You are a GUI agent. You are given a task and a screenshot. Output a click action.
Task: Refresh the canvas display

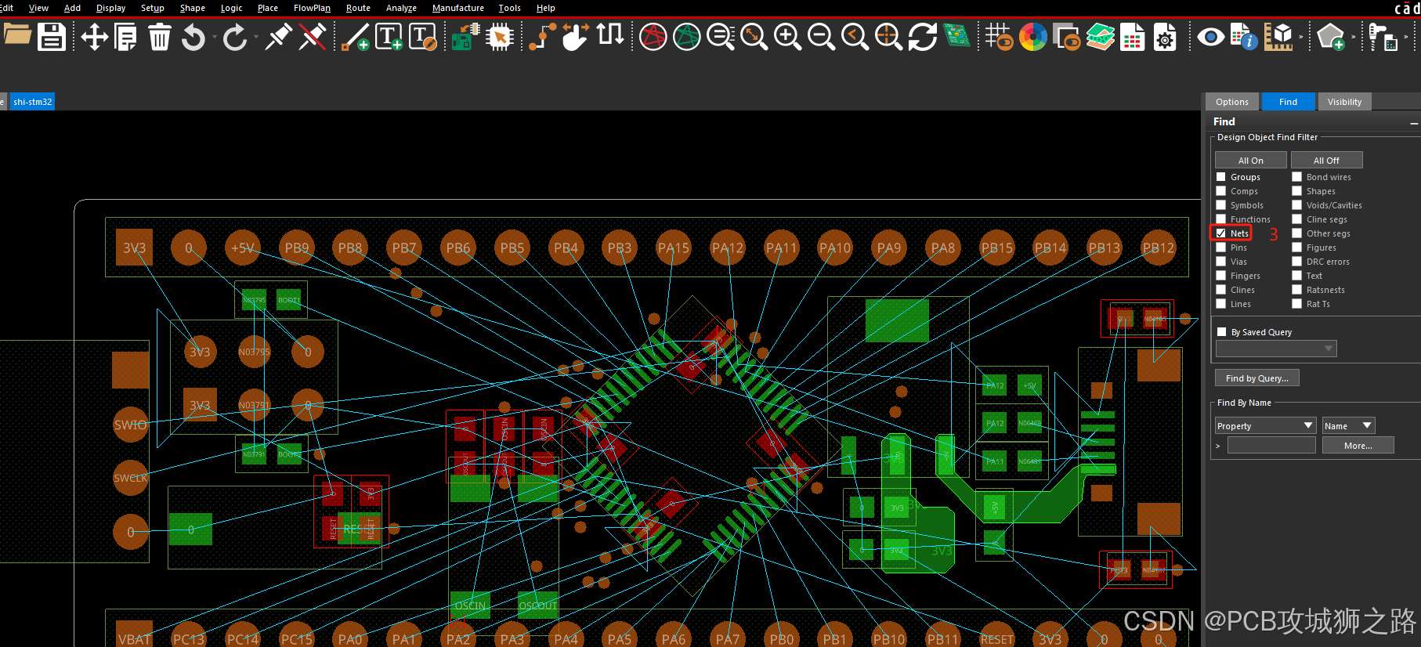[x=922, y=37]
